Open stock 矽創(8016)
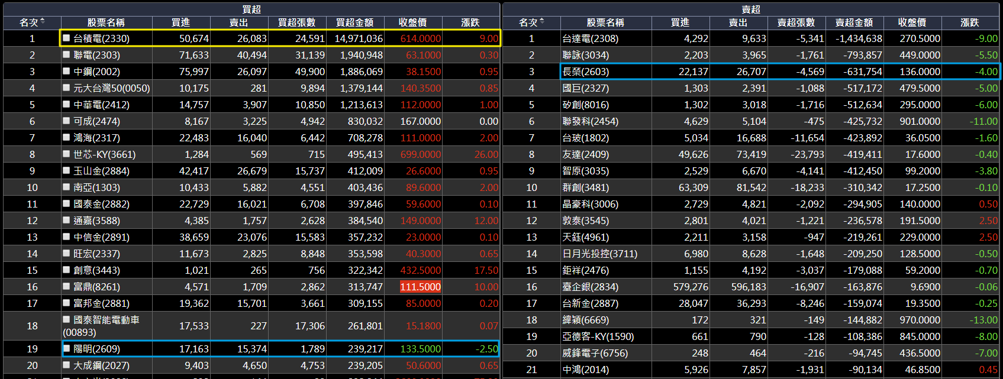 click(585, 105)
